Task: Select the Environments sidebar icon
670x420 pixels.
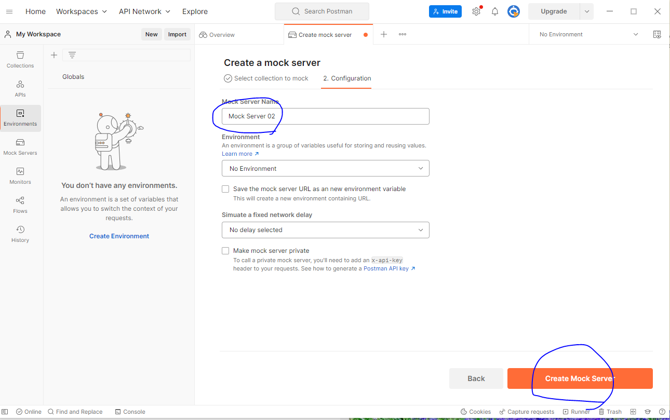Action: pyautogui.click(x=20, y=118)
